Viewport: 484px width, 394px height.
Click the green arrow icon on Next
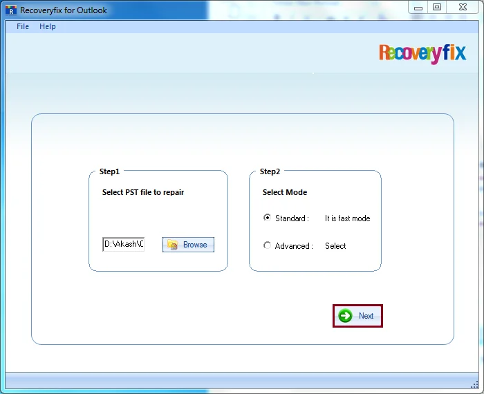[345, 316]
